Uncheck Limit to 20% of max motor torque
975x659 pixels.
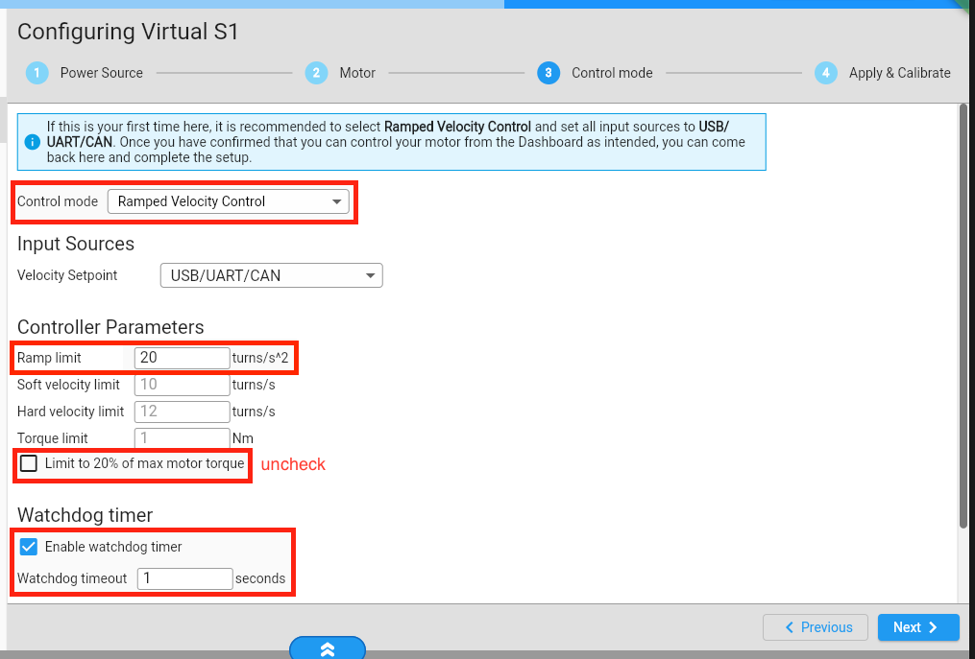pyautogui.click(x=30, y=464)
